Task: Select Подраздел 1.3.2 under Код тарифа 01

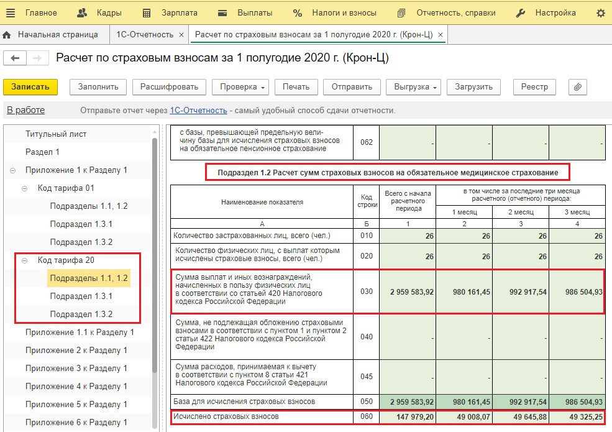Action: [81, 242]
